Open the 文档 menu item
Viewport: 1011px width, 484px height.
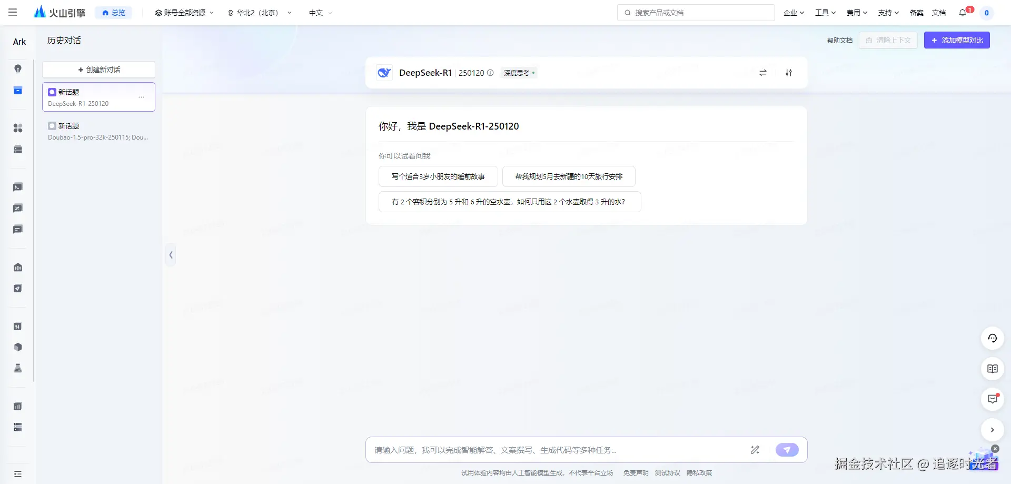click(x=939, y=13)
